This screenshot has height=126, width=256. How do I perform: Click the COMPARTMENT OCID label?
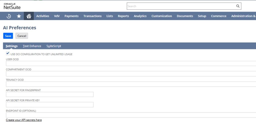[18, 69]
